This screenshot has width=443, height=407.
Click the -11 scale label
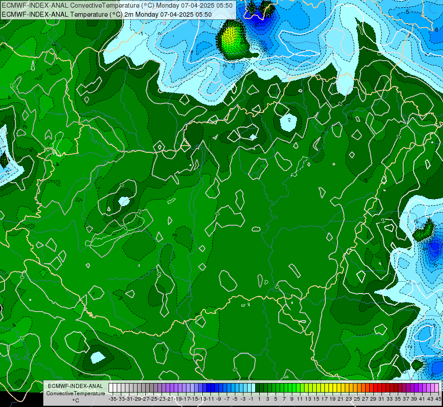coord(210,399)
